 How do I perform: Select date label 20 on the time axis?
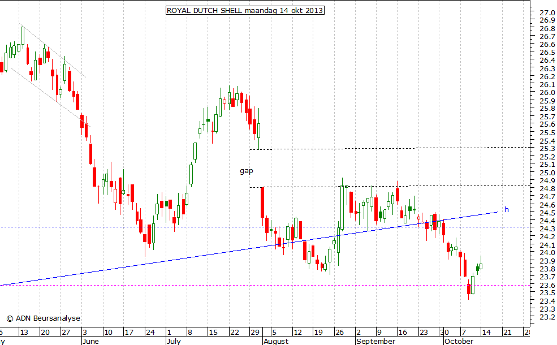pyautogui.click(x=45, y=333)
